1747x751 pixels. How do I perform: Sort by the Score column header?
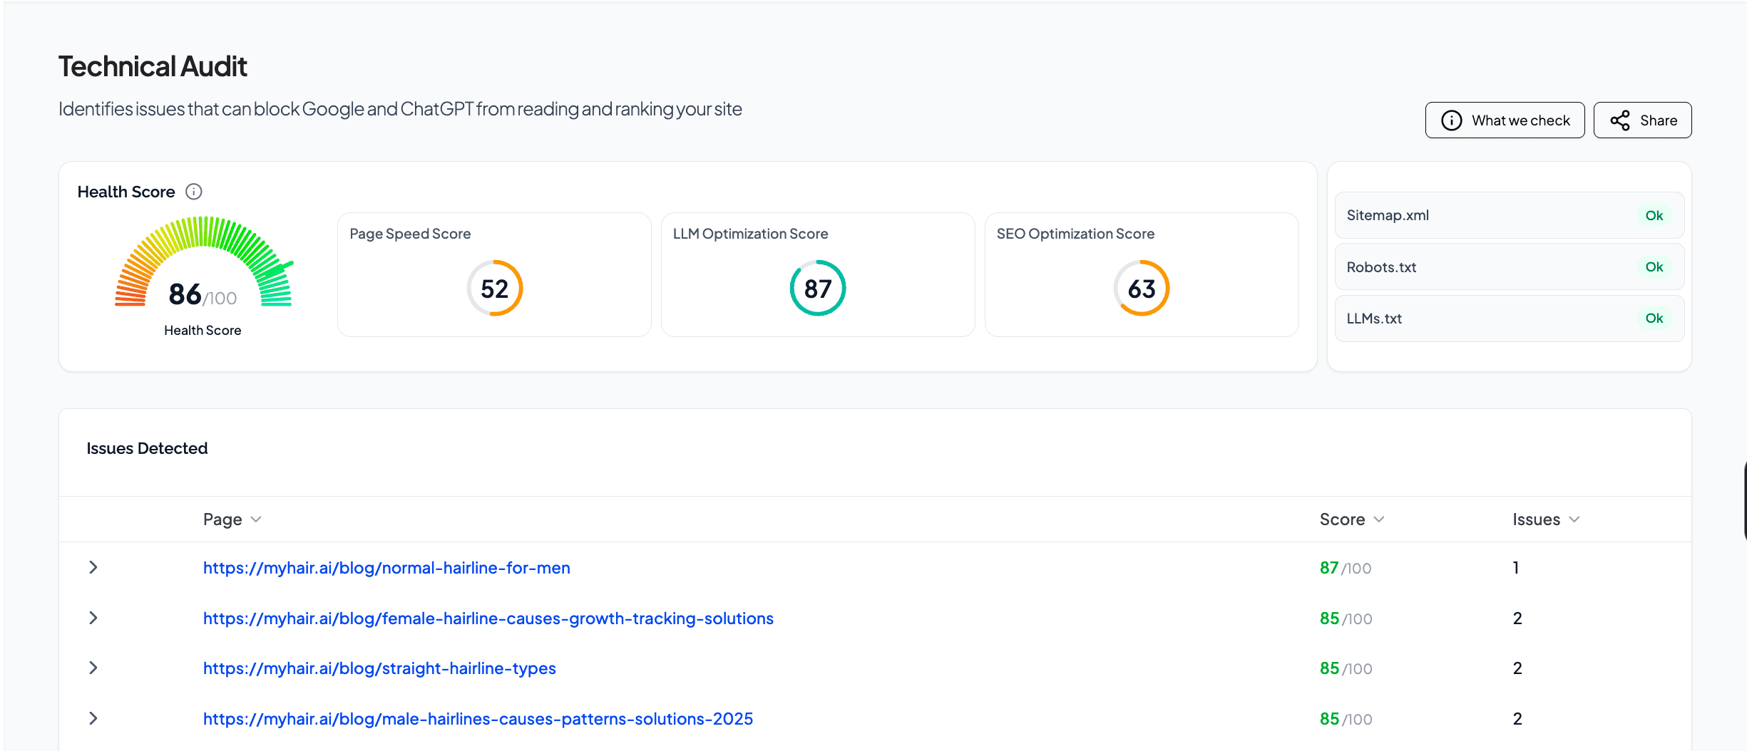coord(1352,519)
